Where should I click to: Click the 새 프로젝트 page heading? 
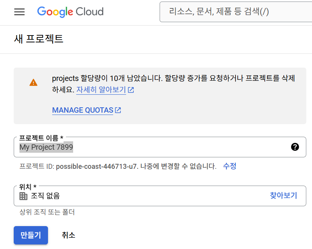38,39
